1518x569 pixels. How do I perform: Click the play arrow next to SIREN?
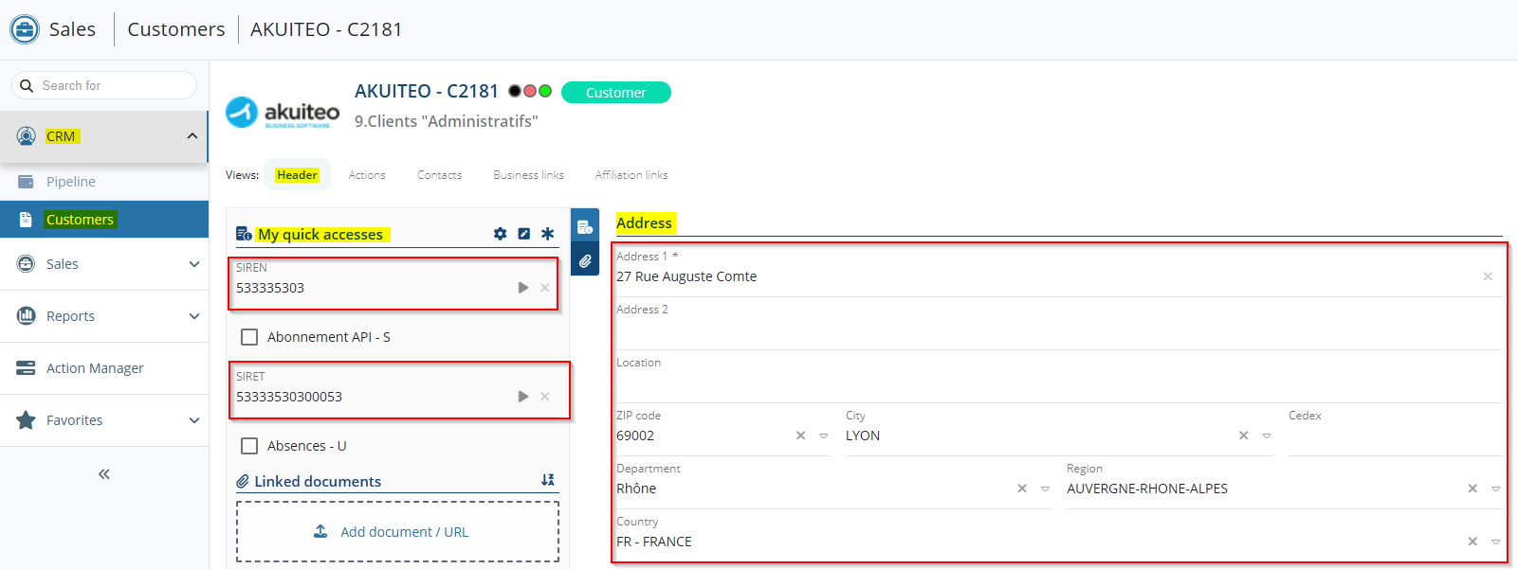(x=523, y=288)
